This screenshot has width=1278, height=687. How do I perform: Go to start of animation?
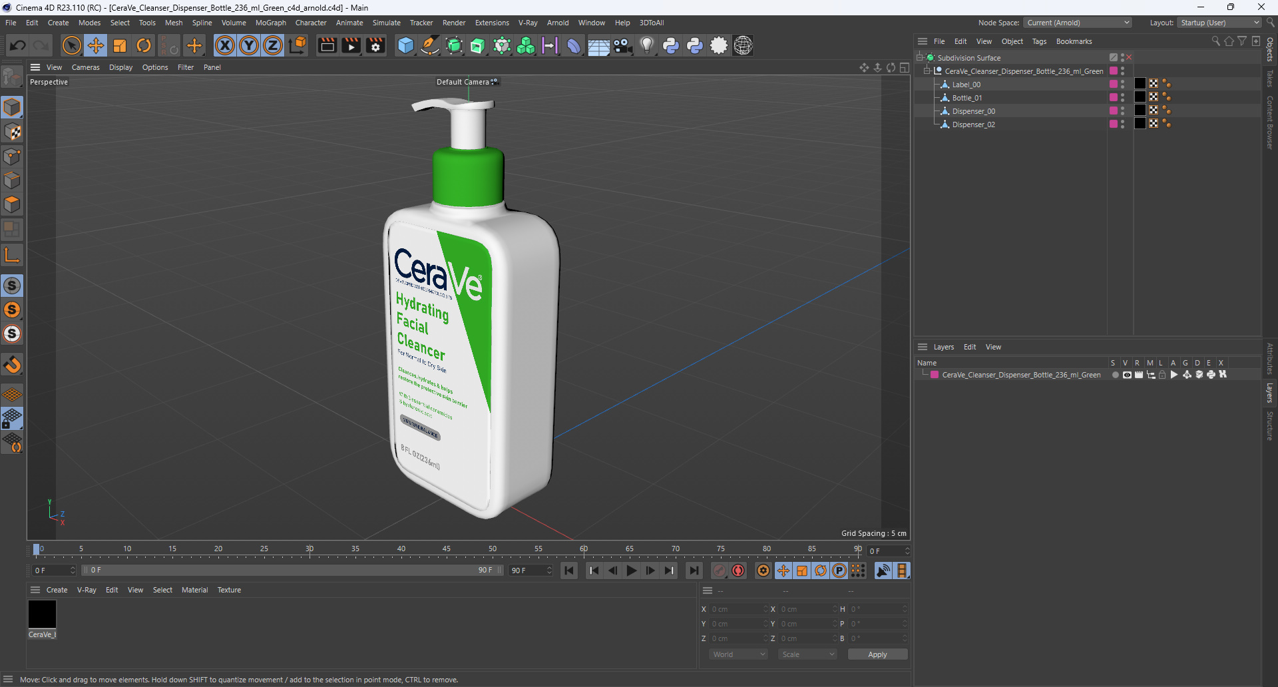pos(569,571)
